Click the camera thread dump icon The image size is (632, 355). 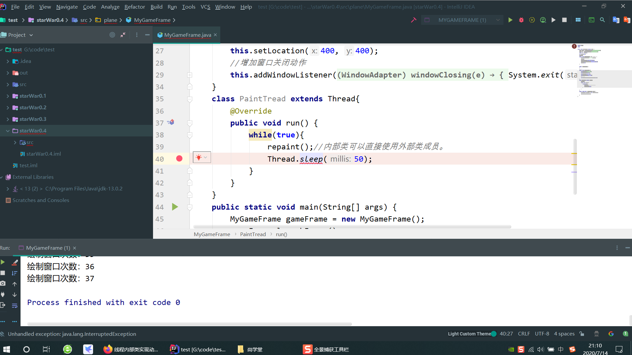click(x=3, y=283)
